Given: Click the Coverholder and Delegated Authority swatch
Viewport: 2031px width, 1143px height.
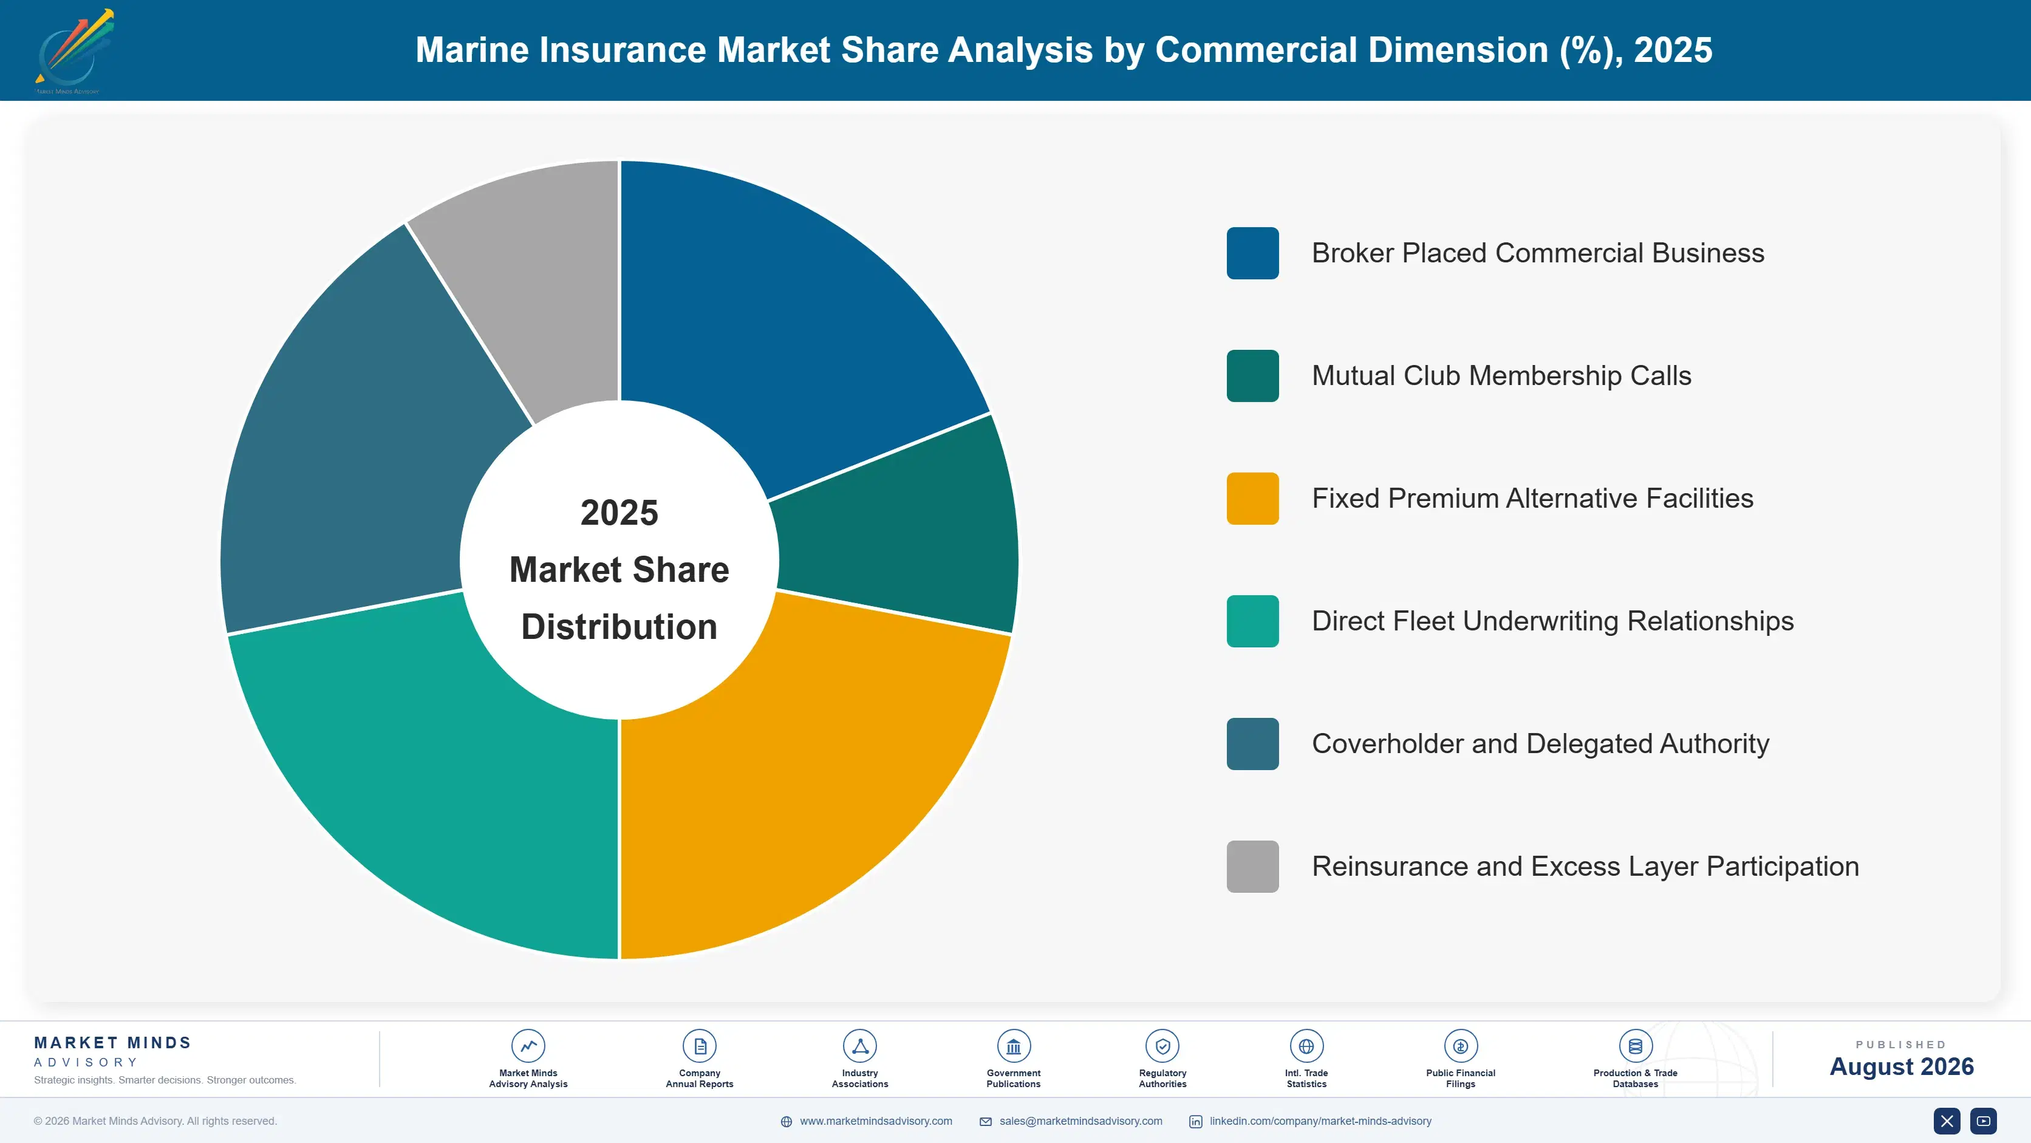Looking at the screenshot, I should (1252, 744).
